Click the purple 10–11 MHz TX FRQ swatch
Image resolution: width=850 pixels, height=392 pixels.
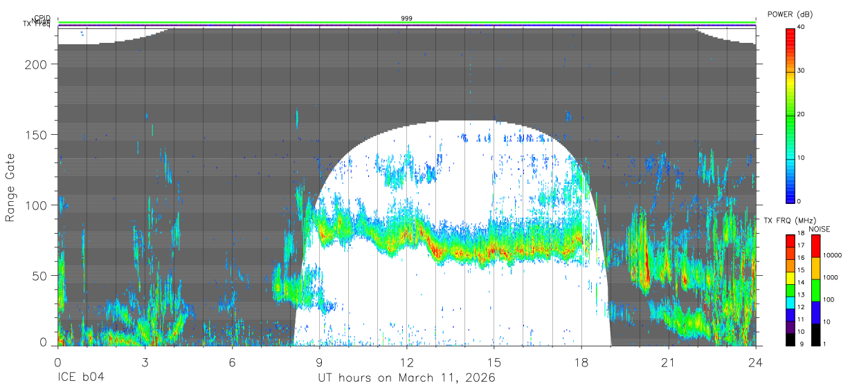tap(790, 327)
